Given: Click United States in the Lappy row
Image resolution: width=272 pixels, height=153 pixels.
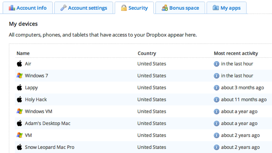Looking at the screenshot, I should click(x=152, y=88).
